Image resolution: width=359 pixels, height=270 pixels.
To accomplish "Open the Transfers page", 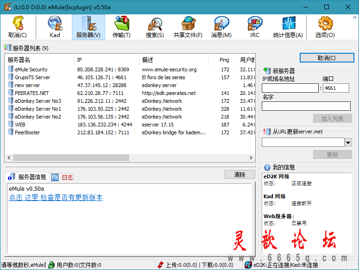I will pos(121,27).
